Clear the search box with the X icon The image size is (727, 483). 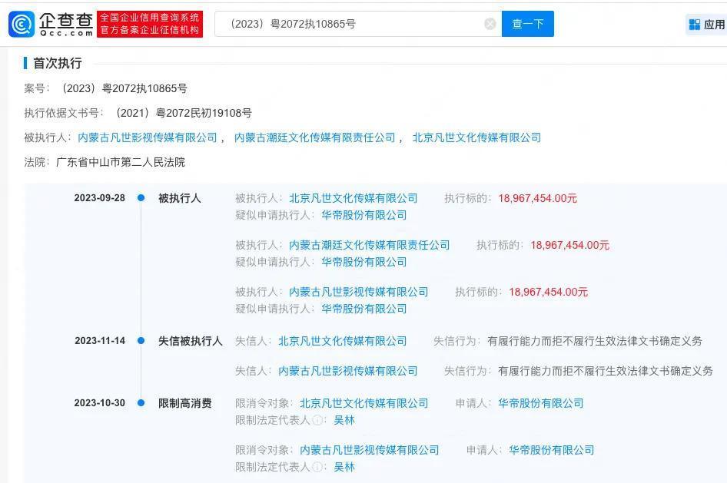click(x=490, y=24)
